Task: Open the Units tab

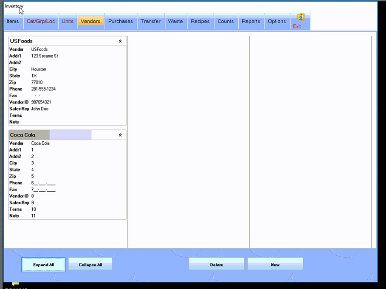Action: tap(68, 21)
